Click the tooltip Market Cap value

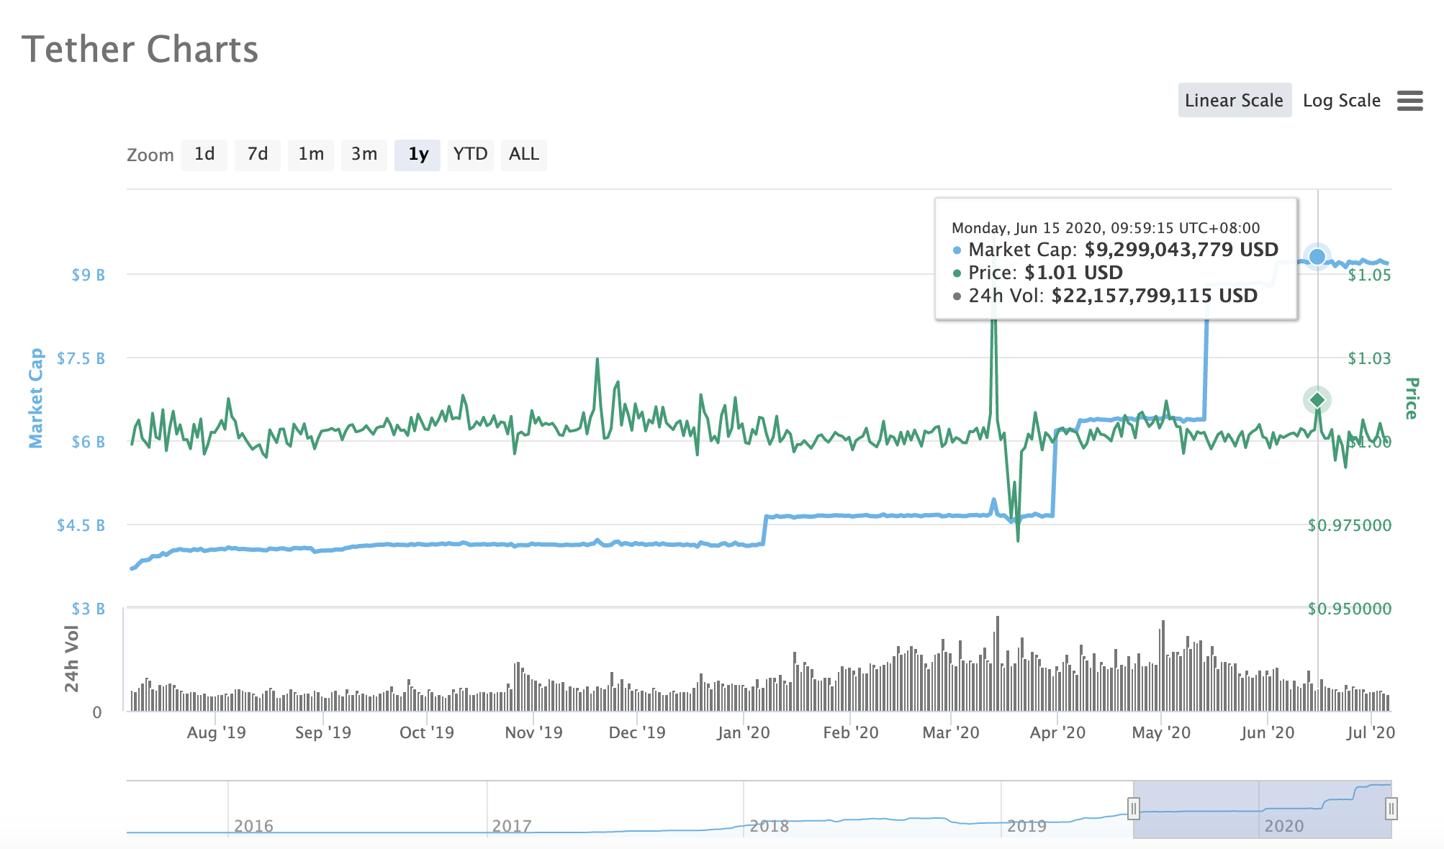click(x=1181, y=250)
